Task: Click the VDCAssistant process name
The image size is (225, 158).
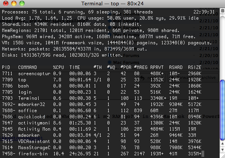Action: tap(34, 141)
